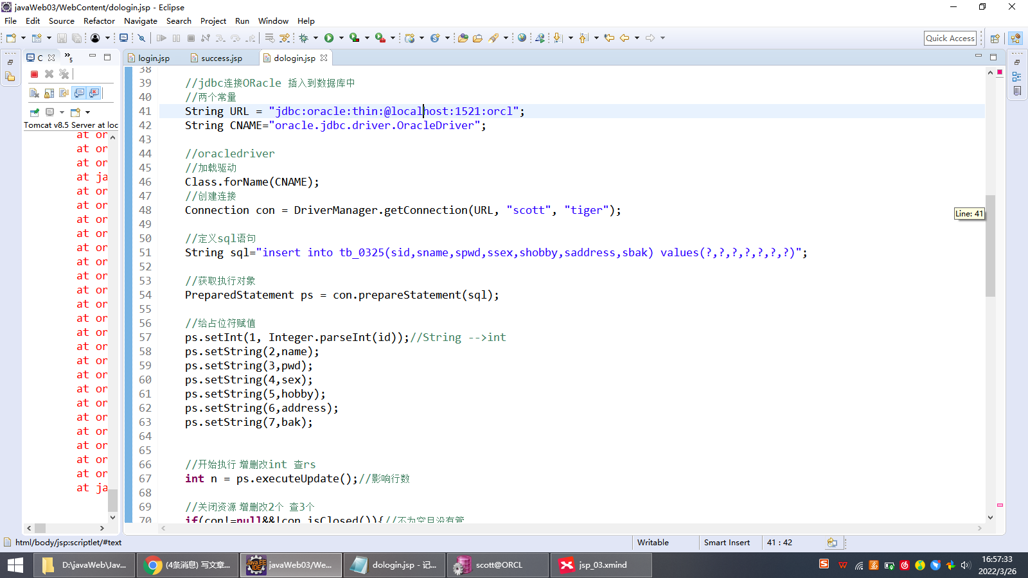
Task: Open dropdown arrow next to New icon
Action: (x=23, y=38)
